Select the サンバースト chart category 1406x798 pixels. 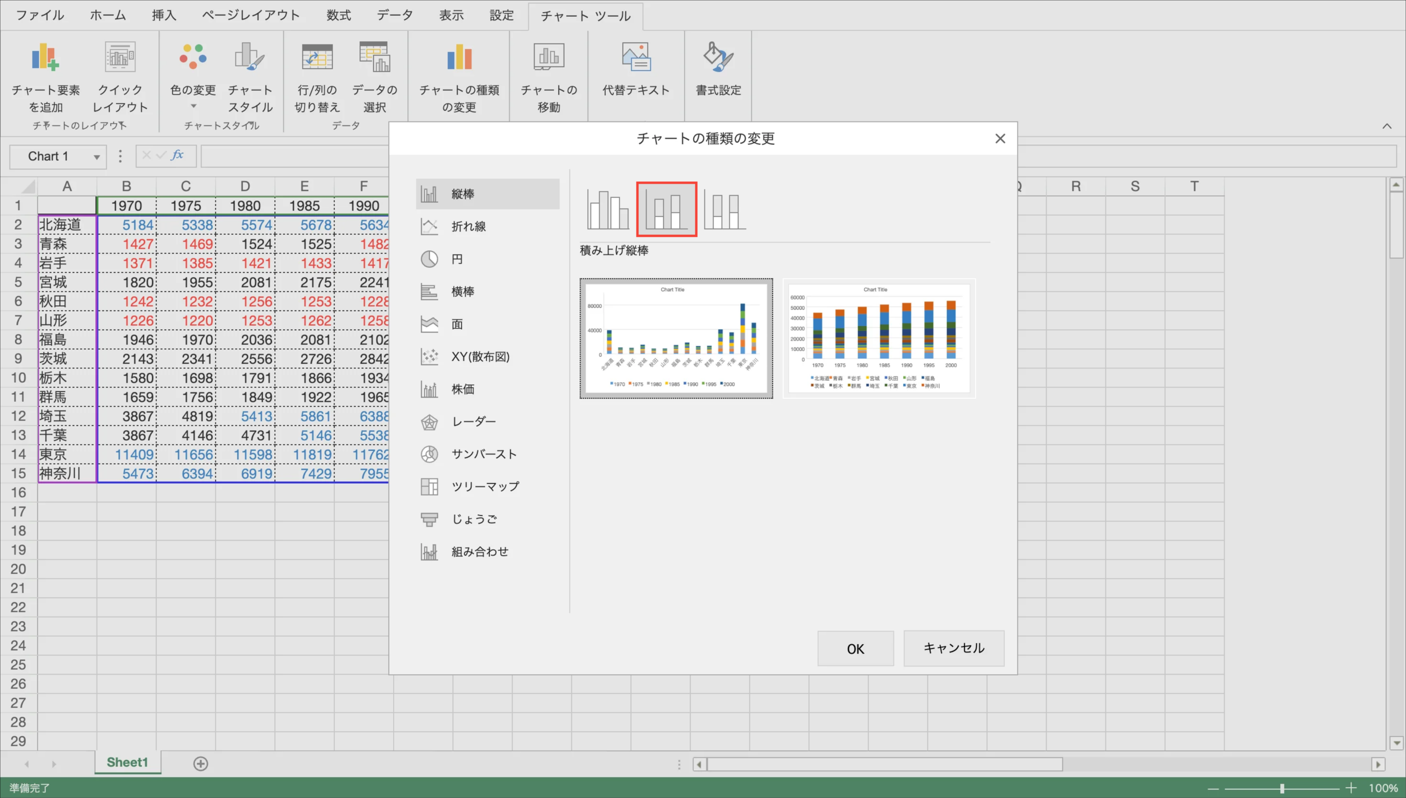tap(483, 454)
